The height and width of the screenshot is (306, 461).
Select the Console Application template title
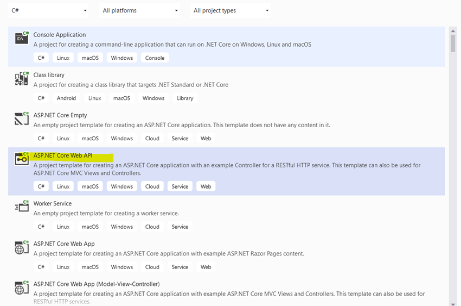pos(60,35)
